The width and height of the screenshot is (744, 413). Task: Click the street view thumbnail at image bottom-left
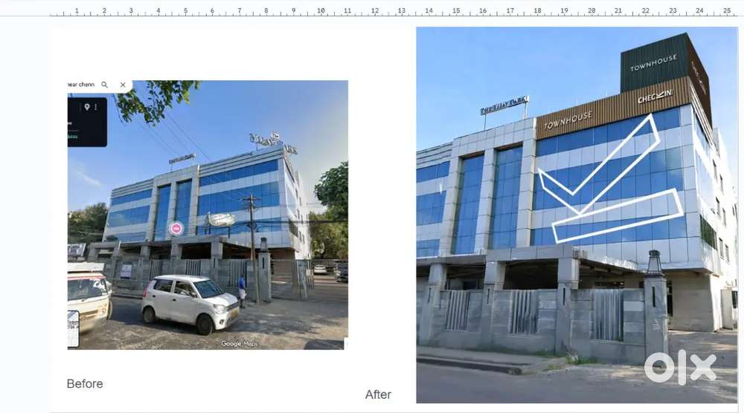(x=73, y=329)
